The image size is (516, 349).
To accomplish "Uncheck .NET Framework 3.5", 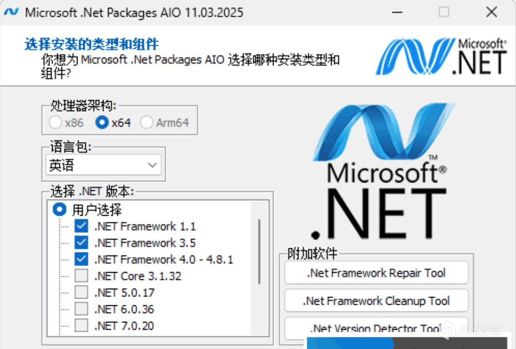I will click(81, 243).
